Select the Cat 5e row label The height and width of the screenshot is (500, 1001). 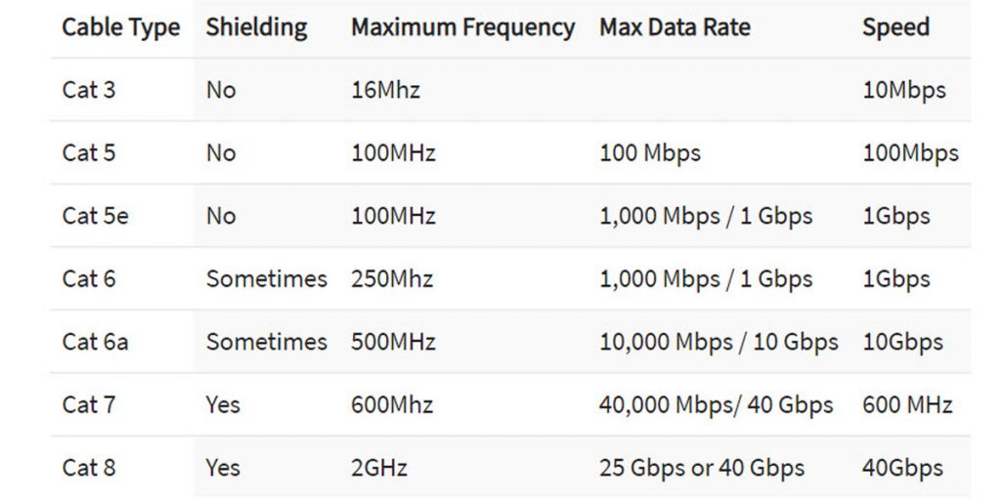click(x=95, y=216)
